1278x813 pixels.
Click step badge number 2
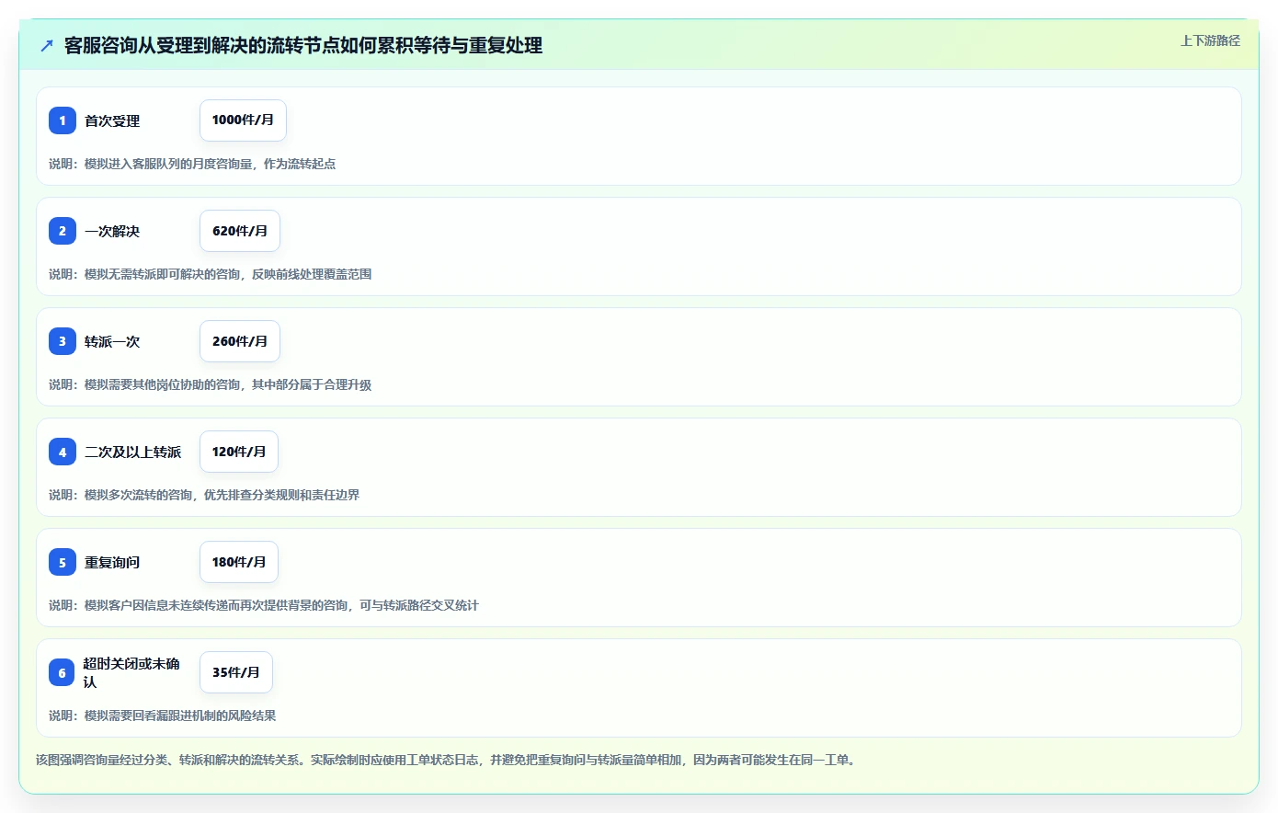(x=63, y=231)
